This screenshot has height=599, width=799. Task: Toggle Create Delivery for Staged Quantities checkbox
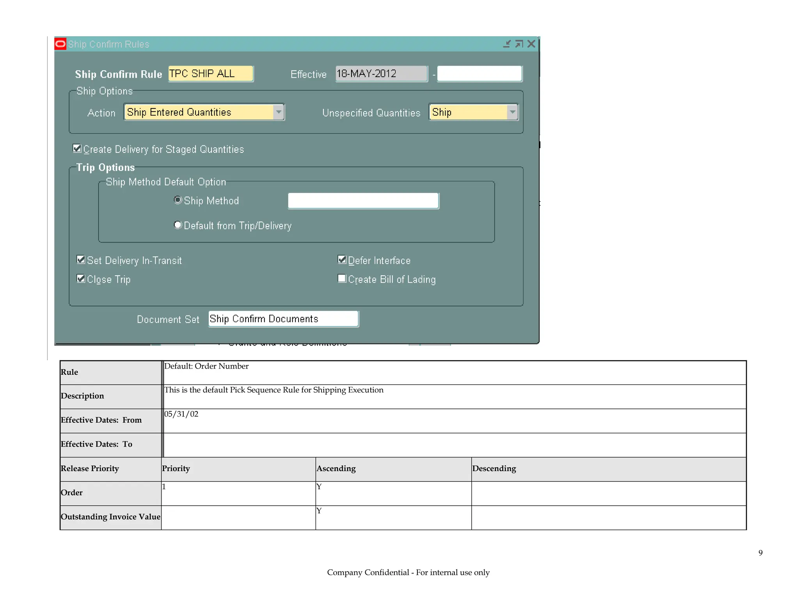point(77,149)
